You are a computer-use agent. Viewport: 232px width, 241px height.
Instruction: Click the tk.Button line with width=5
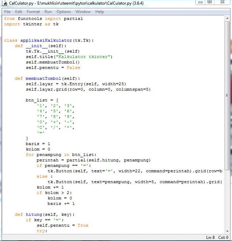click(135, 182)
